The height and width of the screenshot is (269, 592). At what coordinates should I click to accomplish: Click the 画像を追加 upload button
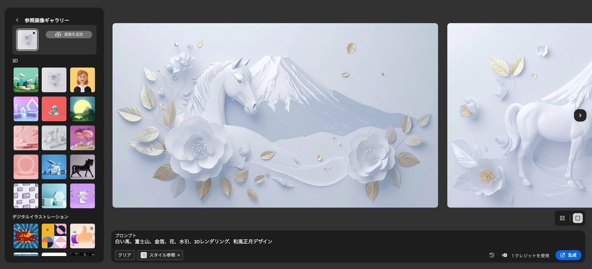[x=69, y=35]
